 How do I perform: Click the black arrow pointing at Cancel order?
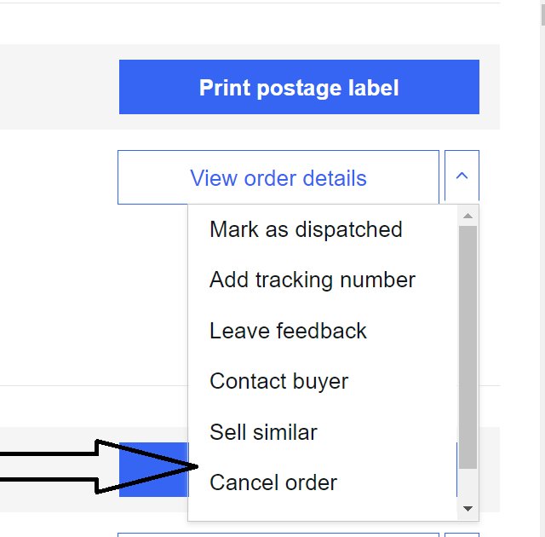(x=102, y=466)
